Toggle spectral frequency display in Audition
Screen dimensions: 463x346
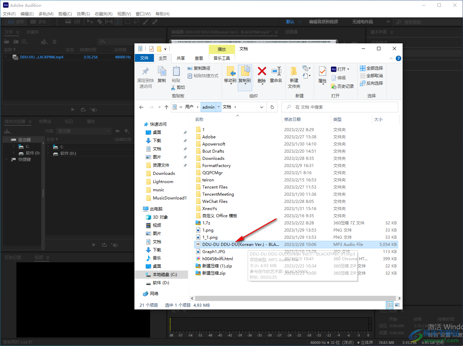(x=68, y=22)
